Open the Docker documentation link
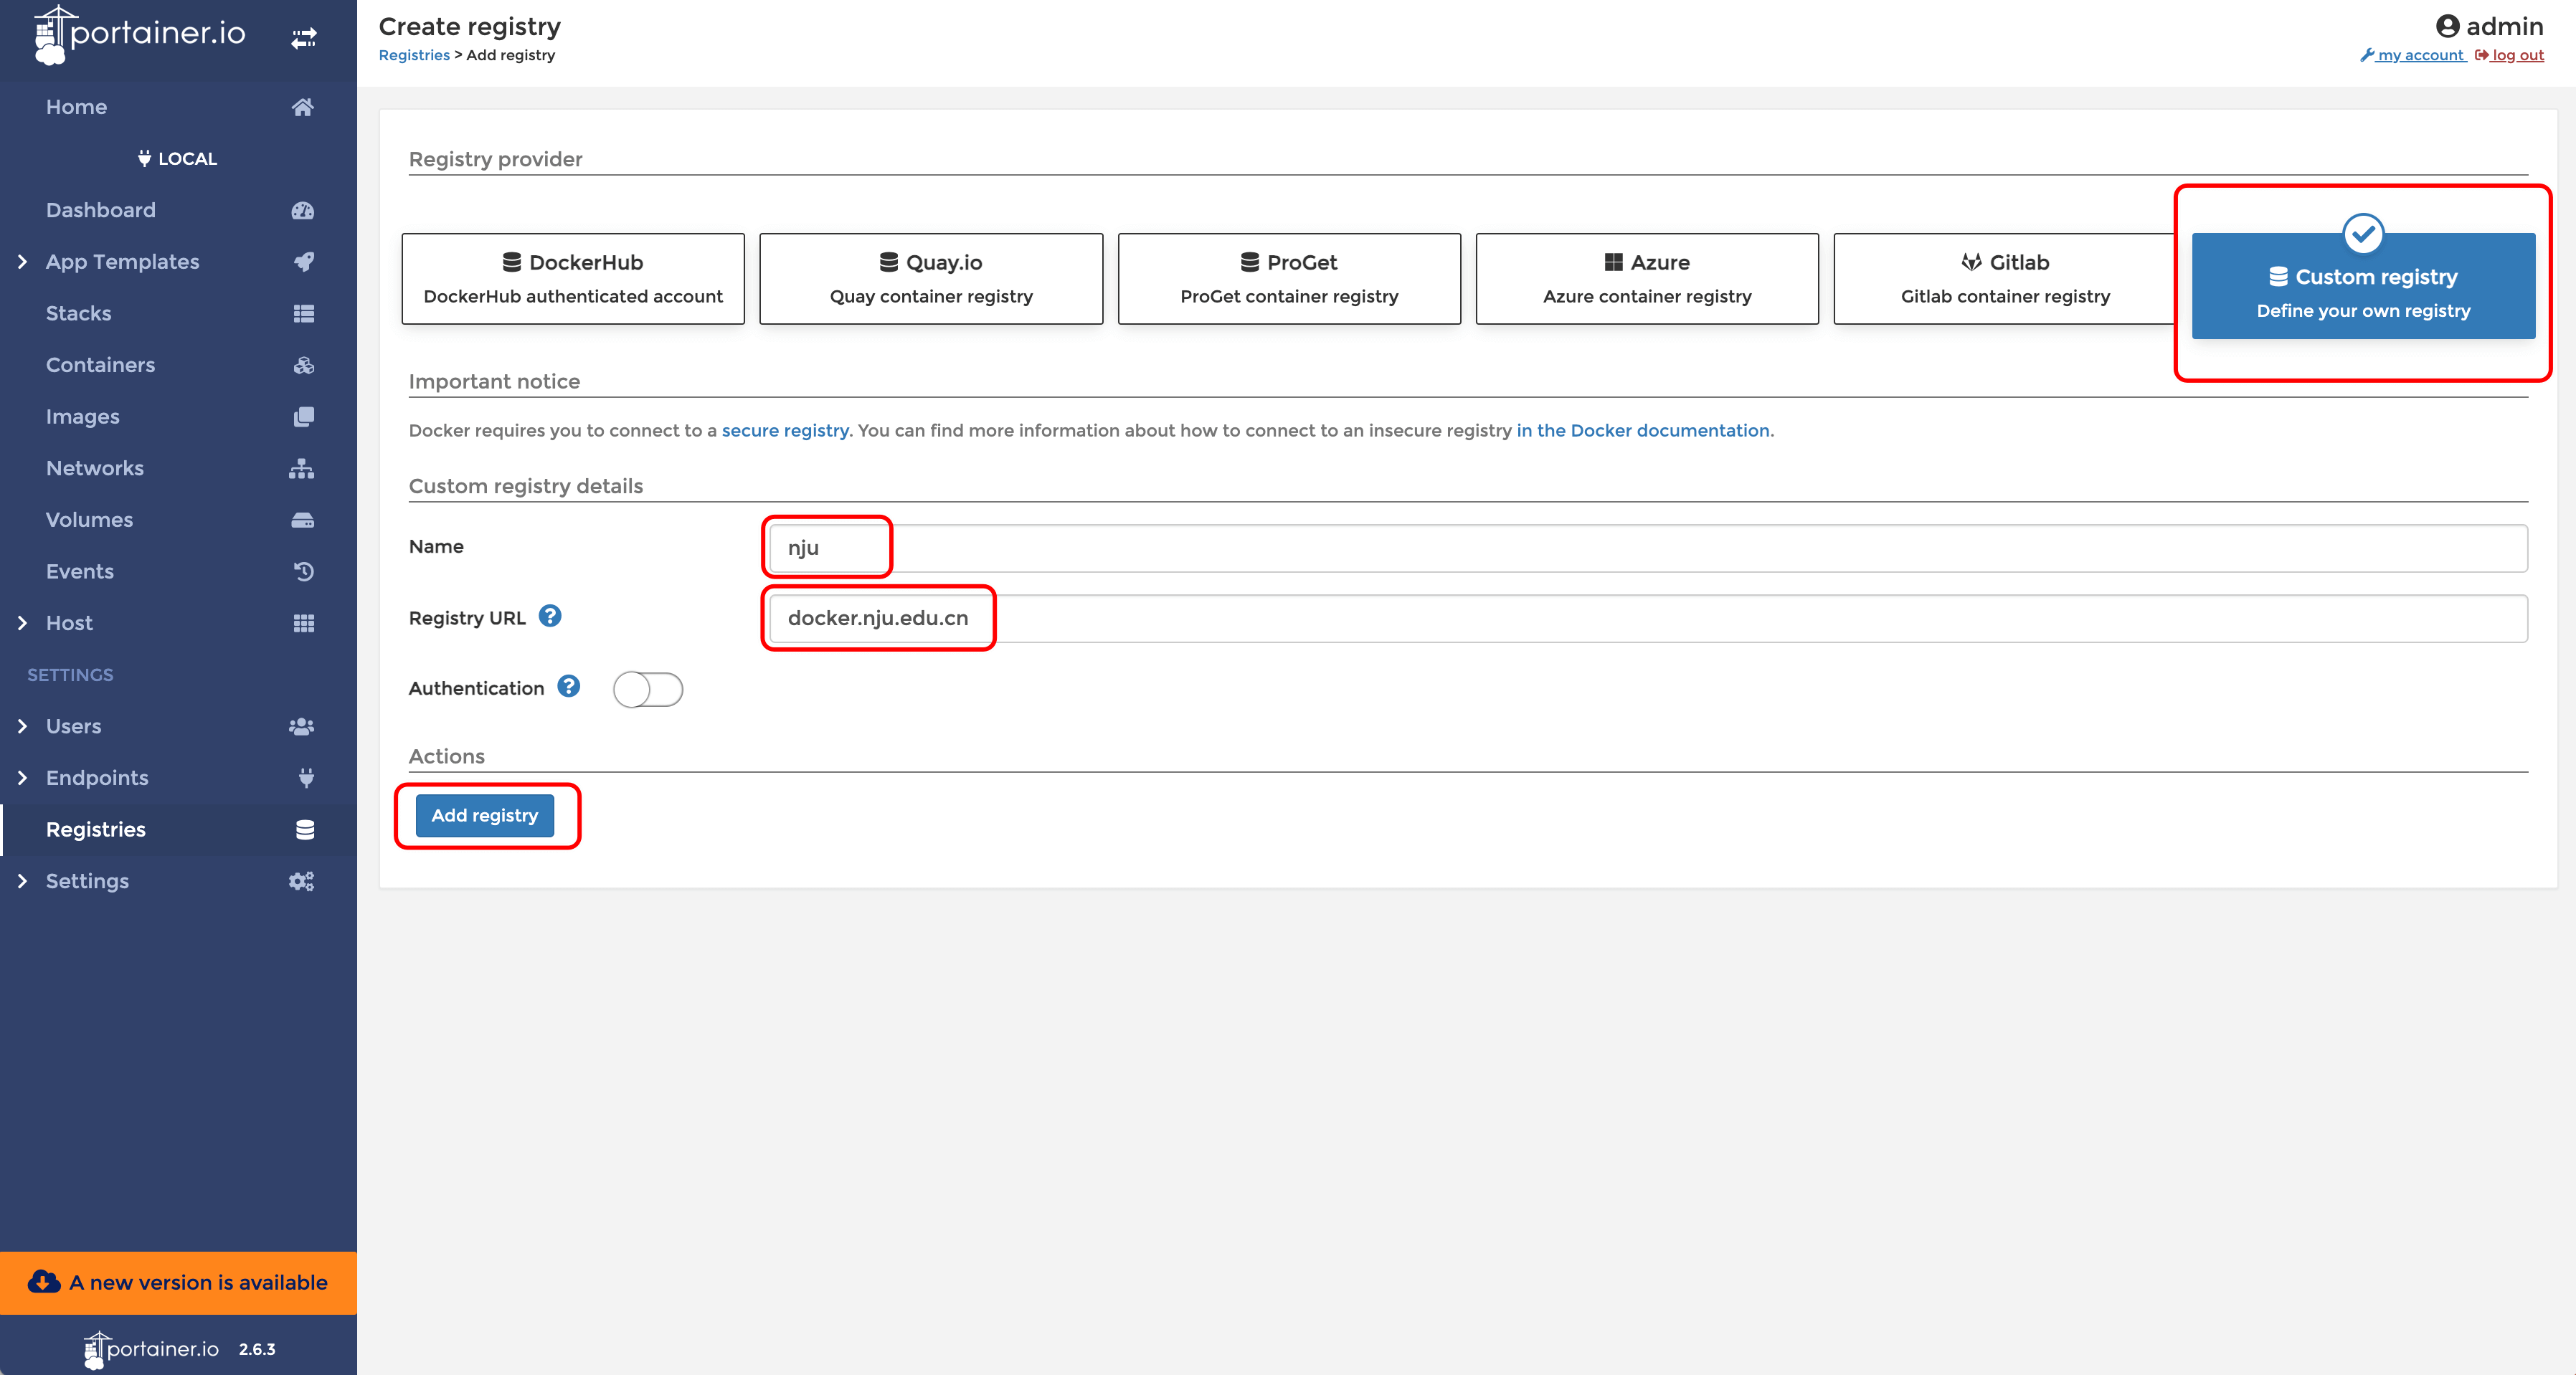Viewport: 2576px width, 1375px height. pyautogui.click(x=1643, y=430)
